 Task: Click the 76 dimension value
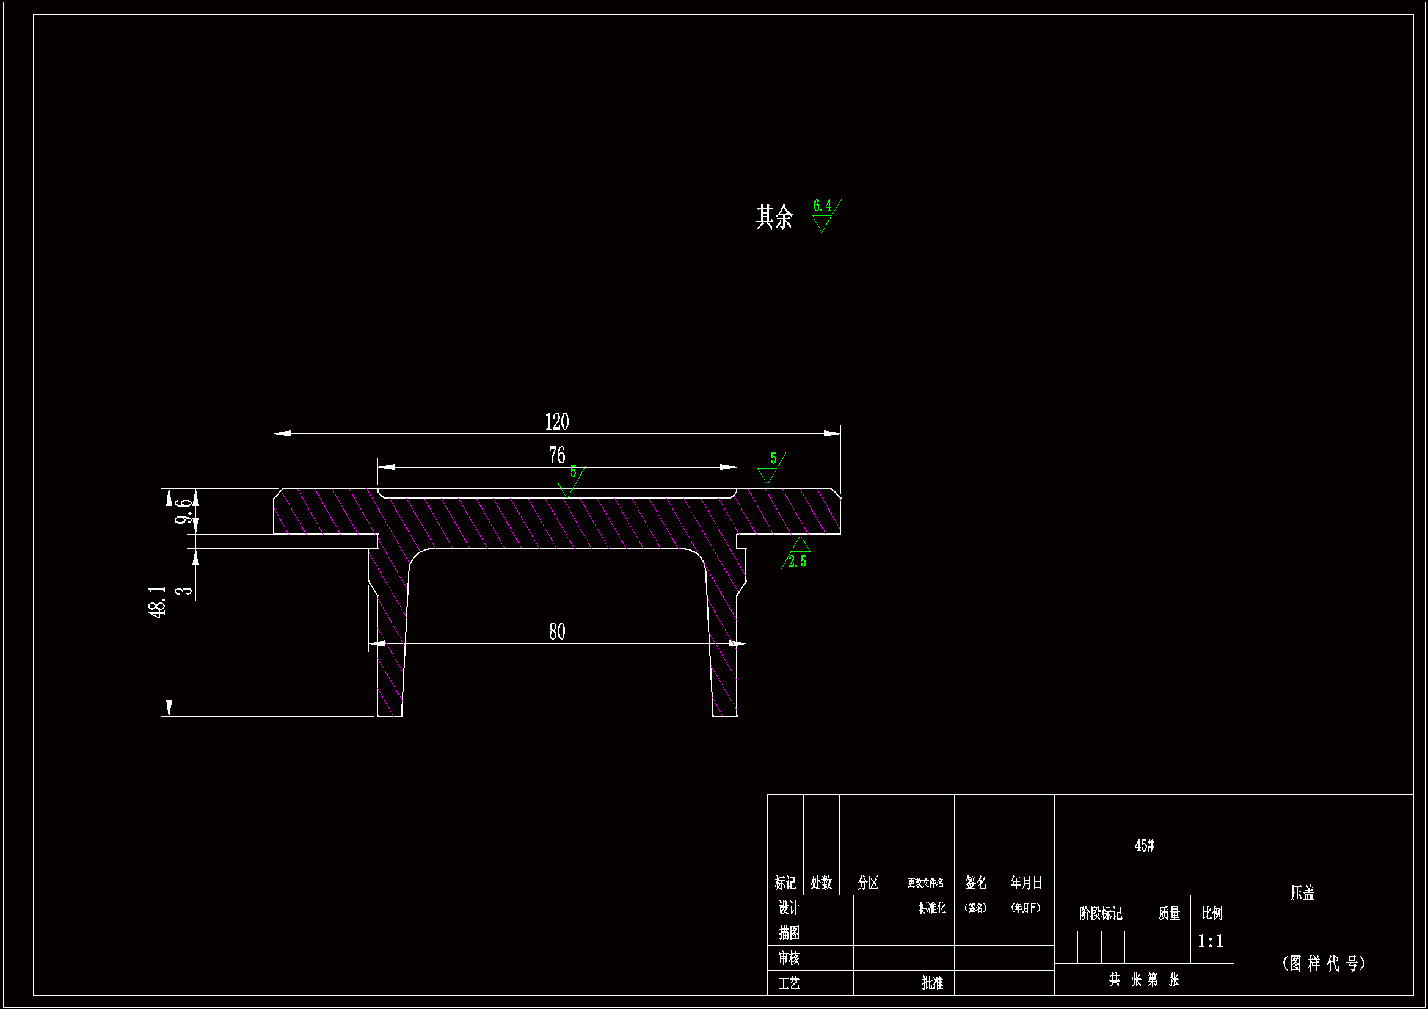click(x=556, y=456)
